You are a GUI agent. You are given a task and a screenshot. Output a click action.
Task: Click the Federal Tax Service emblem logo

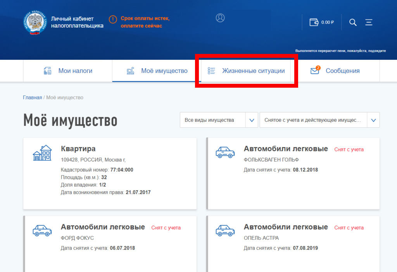pos(35,23)
